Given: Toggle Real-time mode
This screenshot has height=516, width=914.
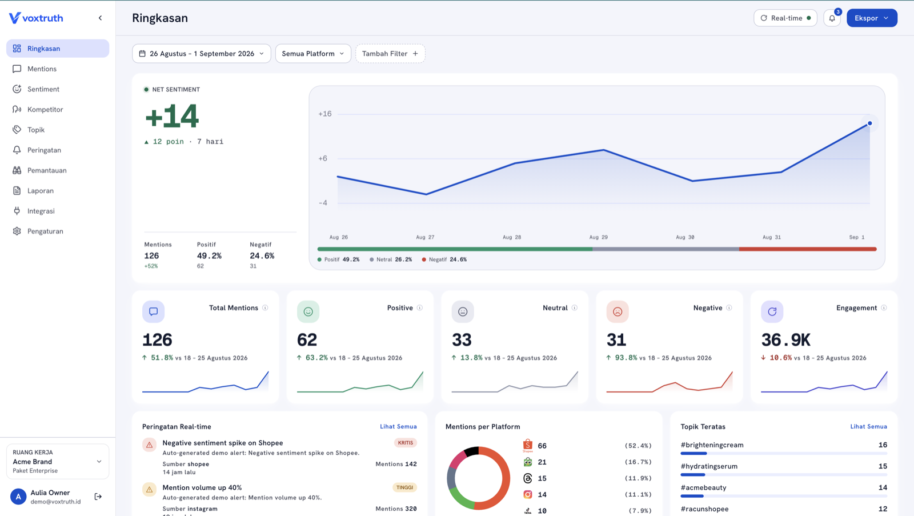Looking at the screenshot, I should click(785, 18).
